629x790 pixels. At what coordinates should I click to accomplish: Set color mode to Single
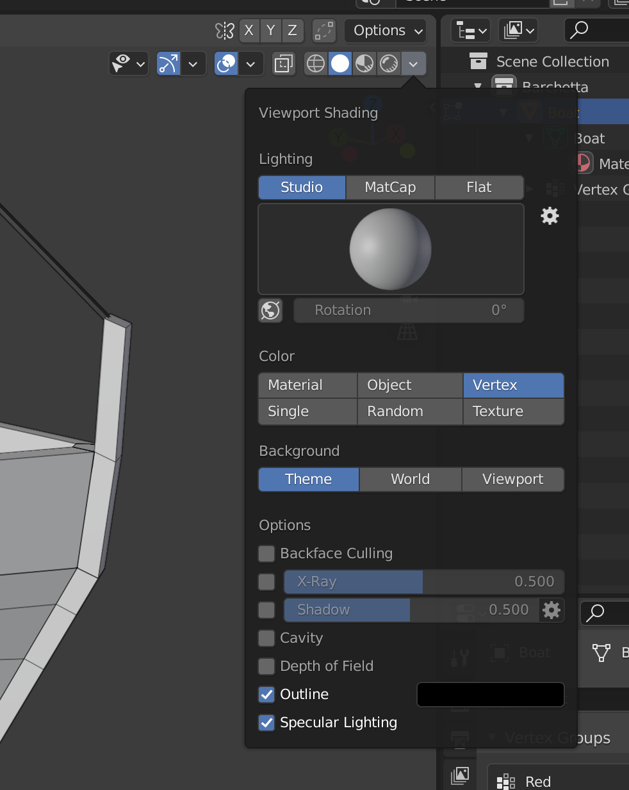pos(307,412)
